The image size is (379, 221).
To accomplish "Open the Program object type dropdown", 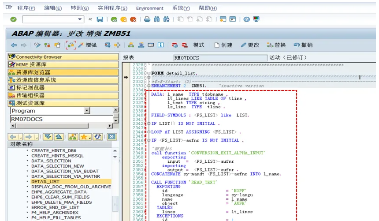I will [x=87, y=111].
